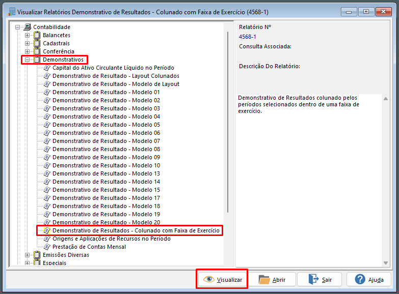Click report icon beside Modelo 08
This screenshot has width=399, height=294.
(47, 149)
